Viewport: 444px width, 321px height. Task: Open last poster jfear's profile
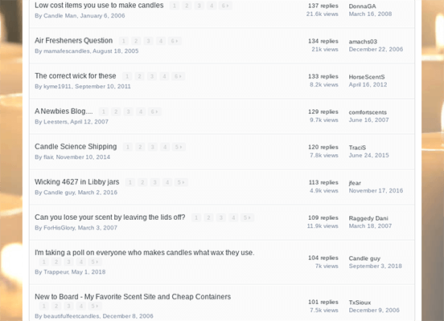click(355, 183)
